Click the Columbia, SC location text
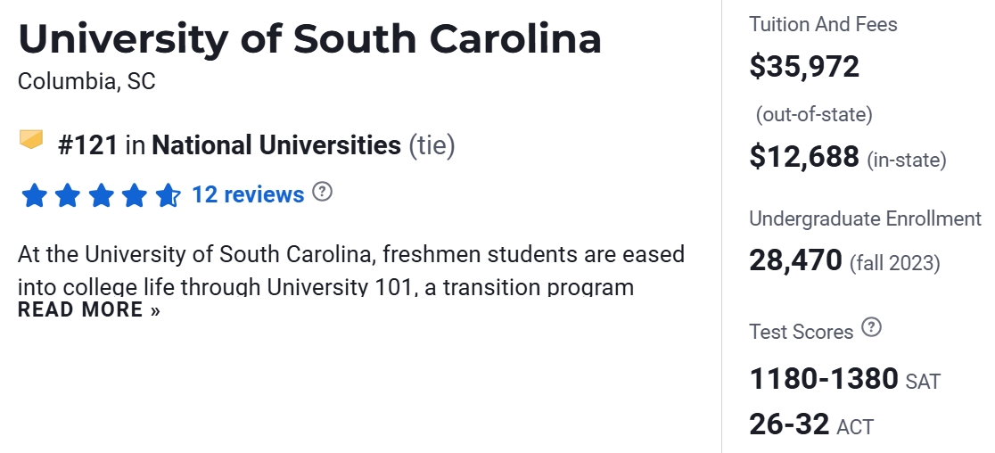The image size is (995, 453). [x=86, y=82]
